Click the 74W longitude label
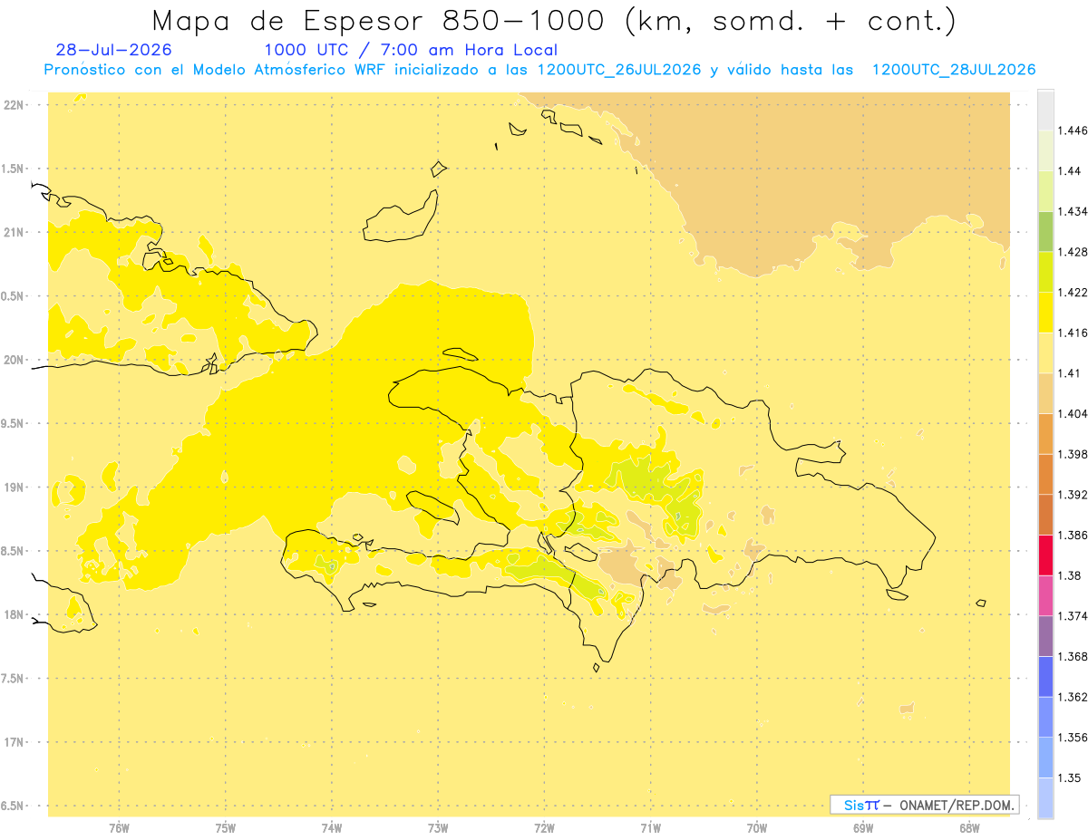This screenshot has width=1088, height=840. pos(332,827)
